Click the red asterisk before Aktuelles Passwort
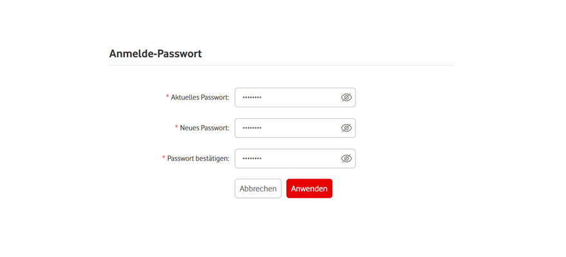This screenshot has height=257, width=566. tap(167, 97)
